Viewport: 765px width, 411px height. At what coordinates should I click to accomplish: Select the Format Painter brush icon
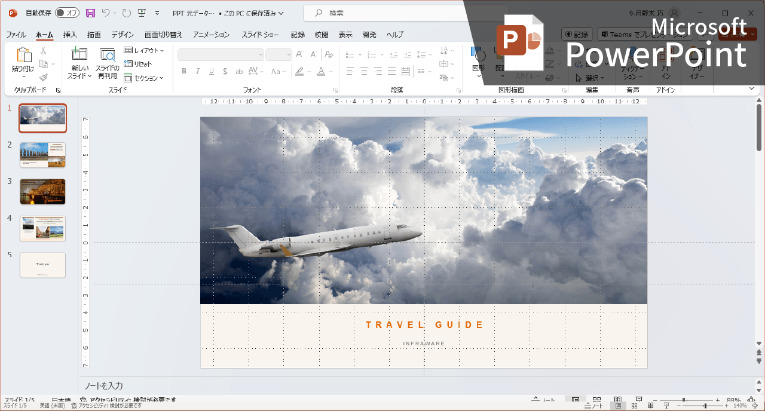pyautogui.click(x=44, y=78)
